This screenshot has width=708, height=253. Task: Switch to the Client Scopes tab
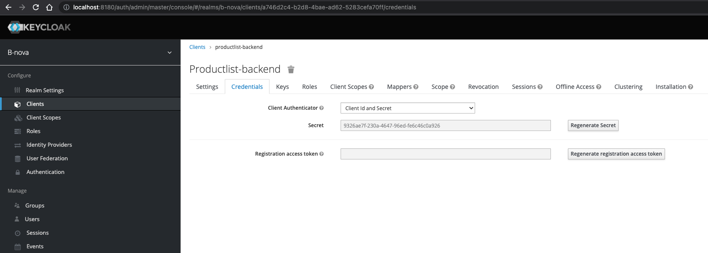pyautogui.click(x=352, y=87)
